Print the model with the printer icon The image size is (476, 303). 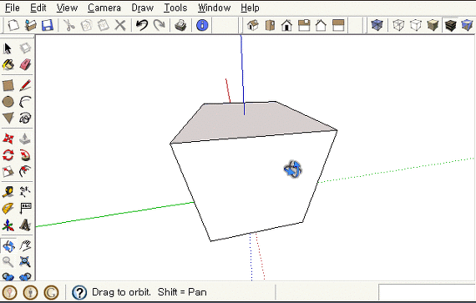pos(180,25)
